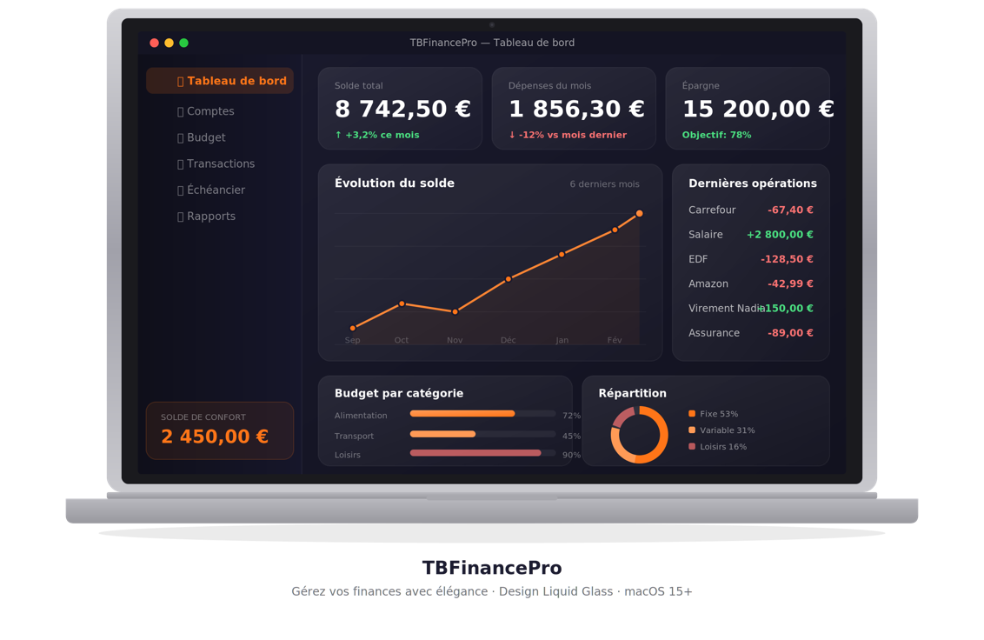Click the Échéancier sidebar icon

[x=181, y=190]
